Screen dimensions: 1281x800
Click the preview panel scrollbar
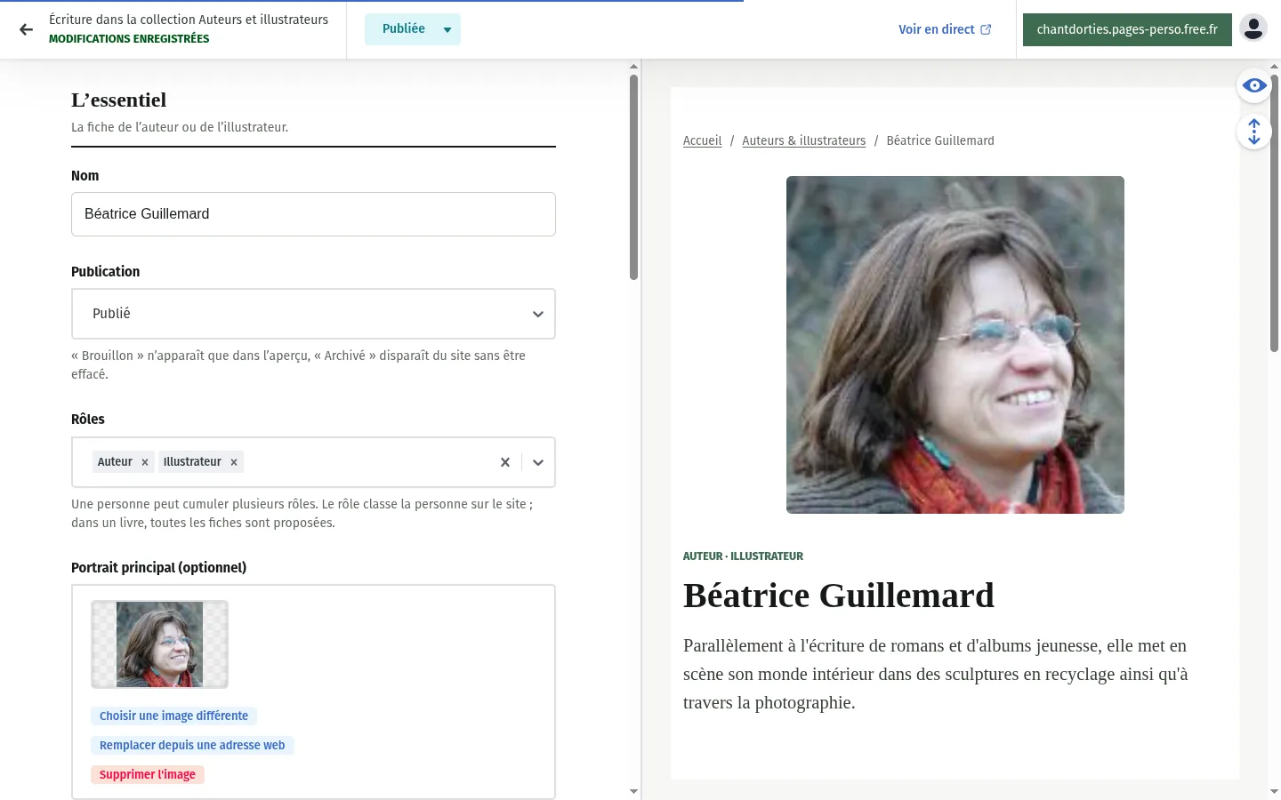point(1274,213)
